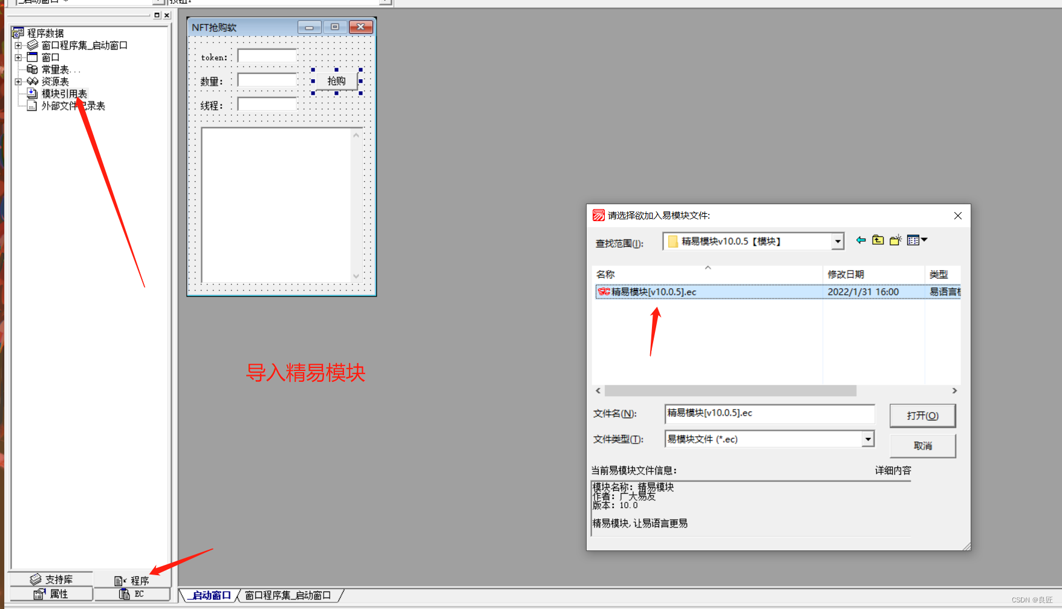Click the 线程 edit box in form
The height and width of the screenshot is (609, 1062).
(267, 105)
